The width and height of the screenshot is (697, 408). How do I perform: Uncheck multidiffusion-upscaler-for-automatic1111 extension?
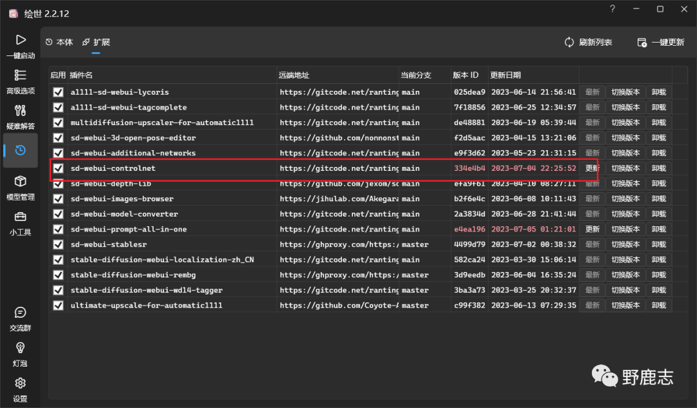click(58, 122)
